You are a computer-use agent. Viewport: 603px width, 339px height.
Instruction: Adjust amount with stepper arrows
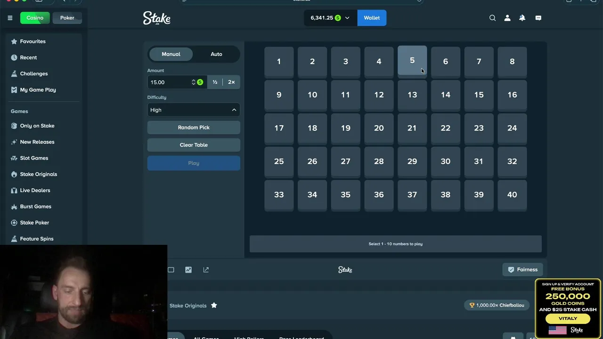[x=193, y=82]
